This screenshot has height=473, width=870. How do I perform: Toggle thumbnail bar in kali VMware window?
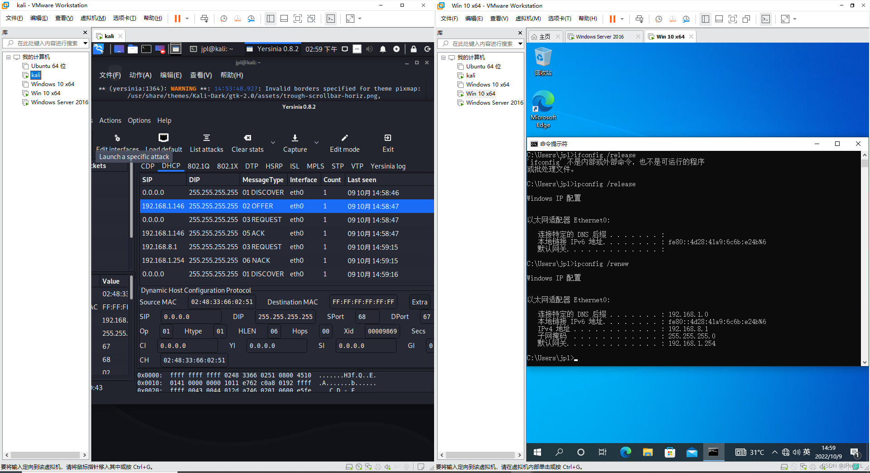coord(284,19)
